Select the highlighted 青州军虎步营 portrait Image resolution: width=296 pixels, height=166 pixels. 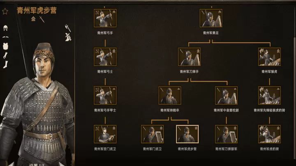(187, 134)
